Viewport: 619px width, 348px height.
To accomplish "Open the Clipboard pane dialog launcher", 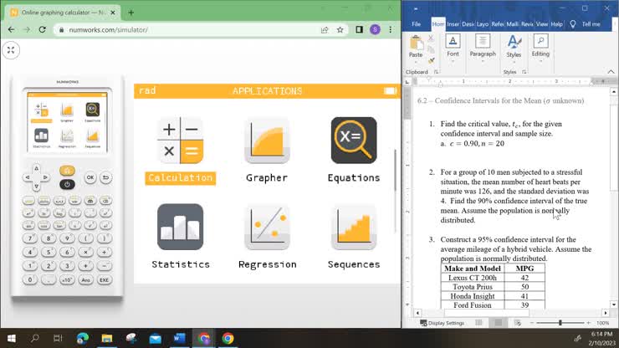I will [436, 72].
